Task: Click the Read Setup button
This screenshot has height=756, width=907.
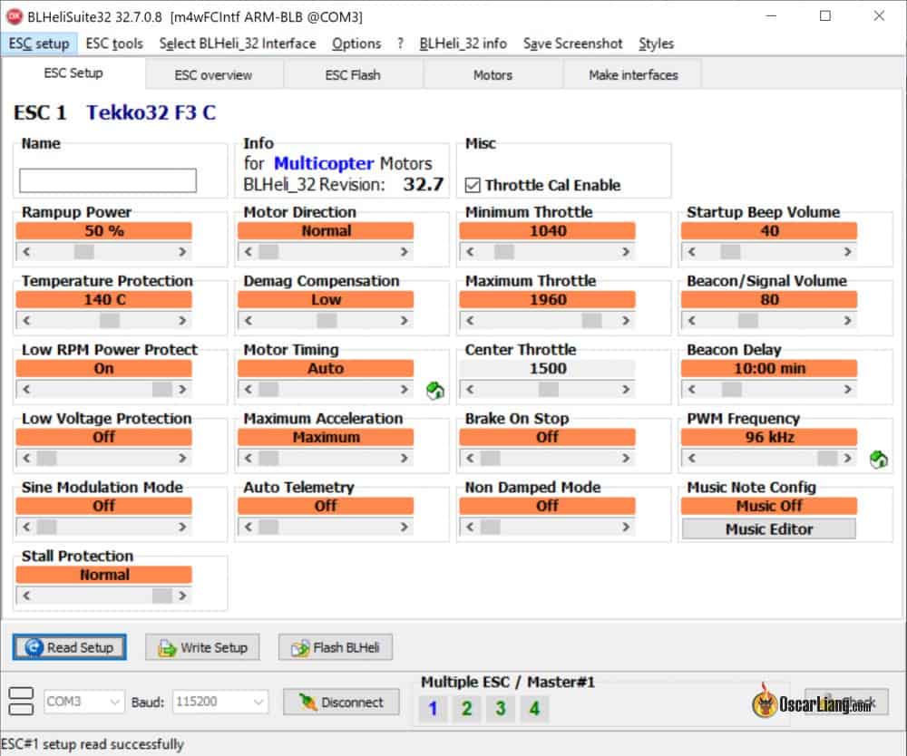Action: click(70, 647)
